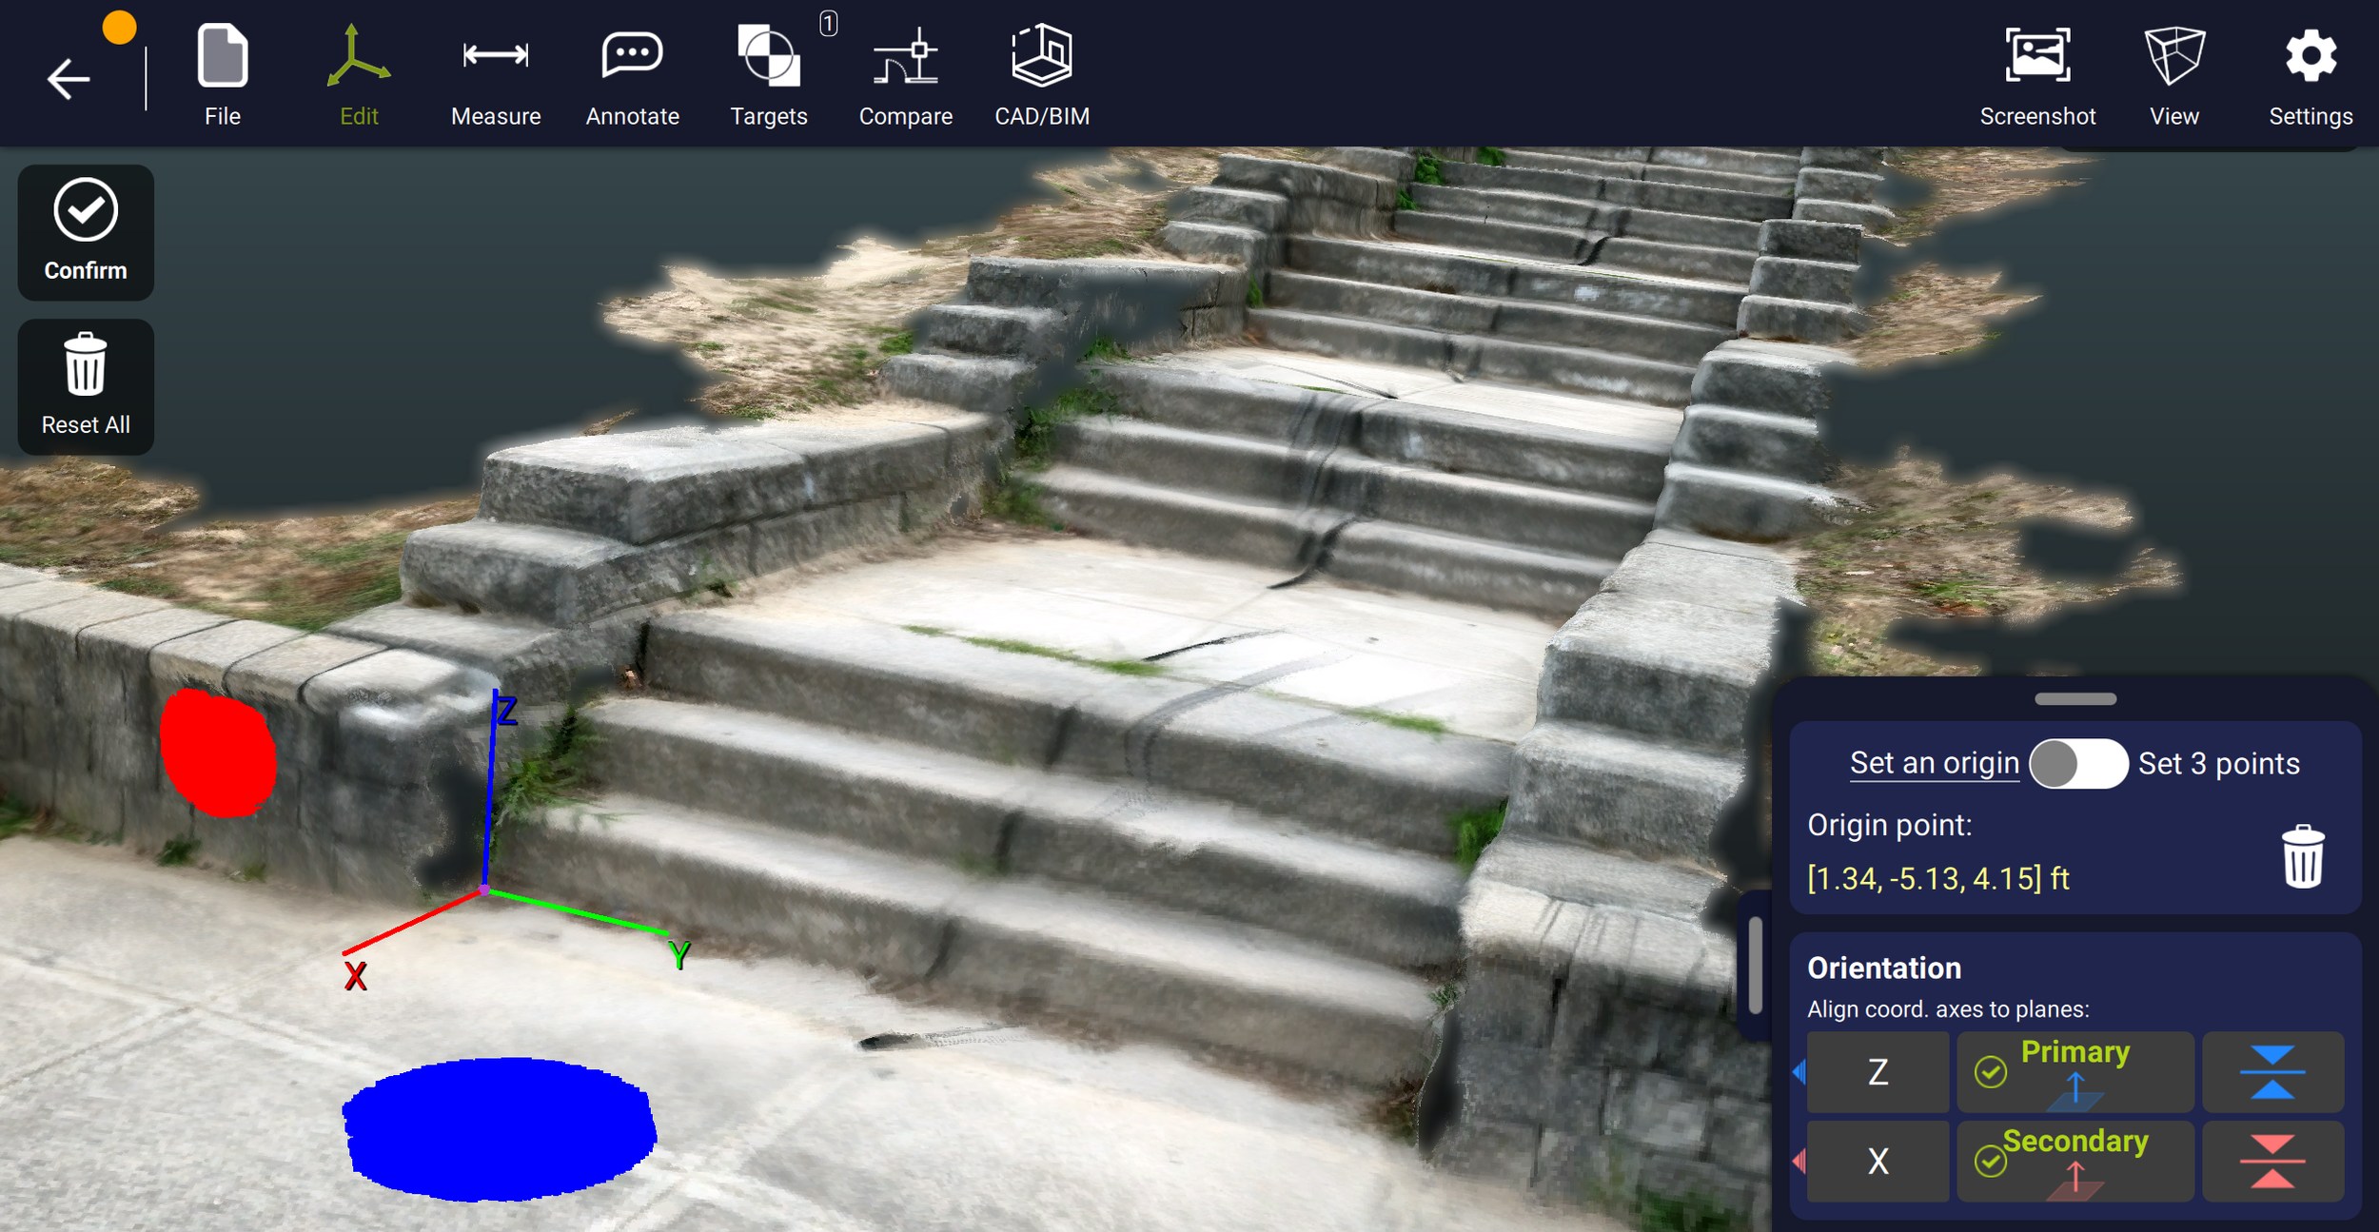This screenshot has width=2379, height=1232.
Task: Toggle the Primary plane selection
Action: pos(2074,1072)
